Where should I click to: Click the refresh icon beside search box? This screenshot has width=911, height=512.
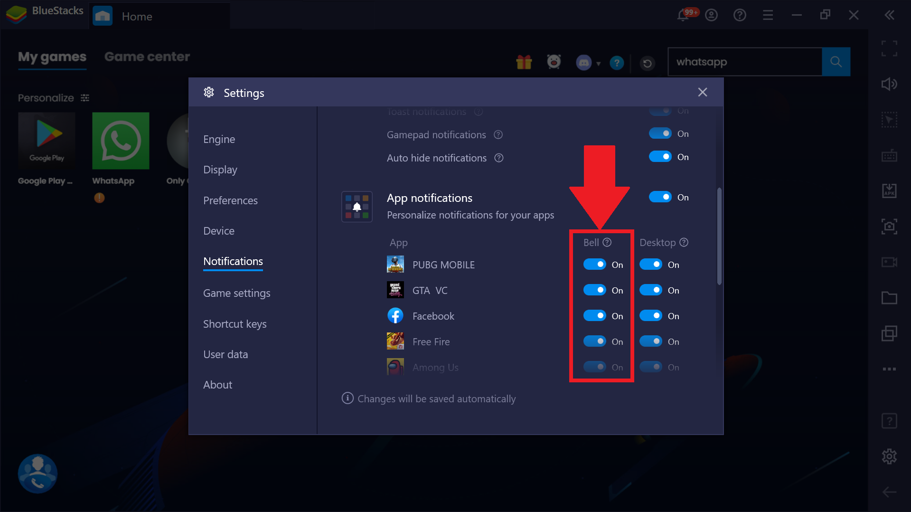(x=647, y=63)
